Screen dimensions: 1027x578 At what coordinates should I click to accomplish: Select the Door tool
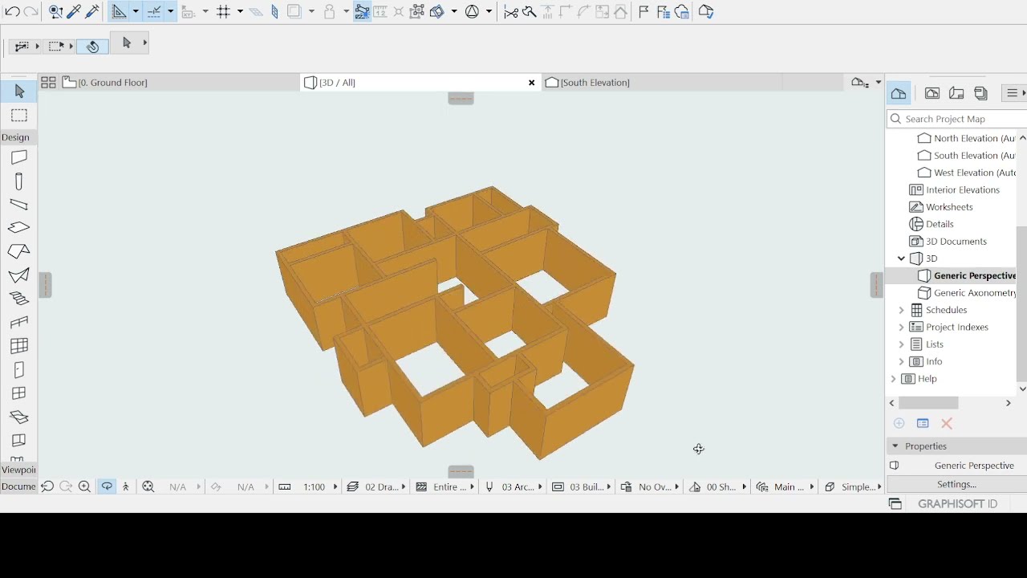(x=19, y=370)
